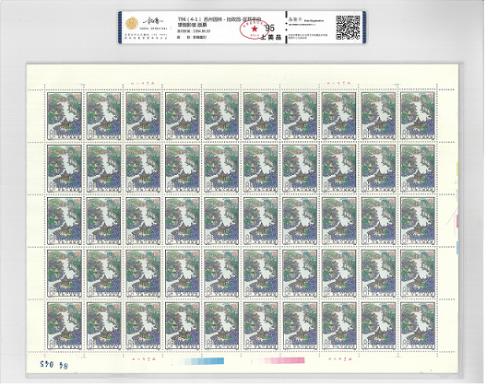The image size is (486, 386).
Task: Click the stamp in the top-right corner of the sheet
Action: (x=418, y=116)
